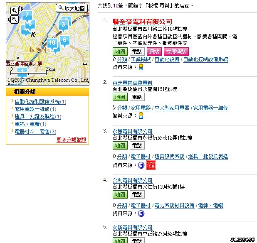The image size is (257, 243).
Task: Open 電線、電纜 link in fourth result
Action: [210, 205]
